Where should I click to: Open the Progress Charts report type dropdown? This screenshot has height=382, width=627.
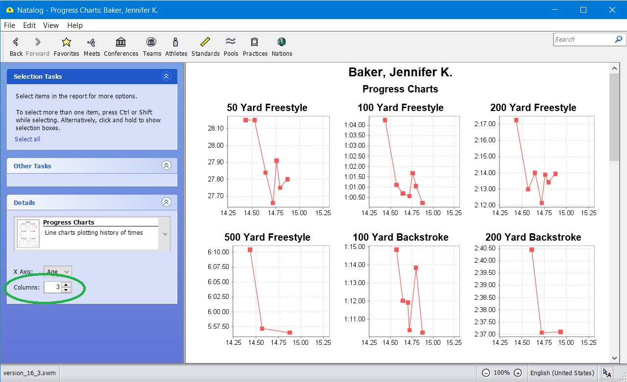(x=165, y=234)
